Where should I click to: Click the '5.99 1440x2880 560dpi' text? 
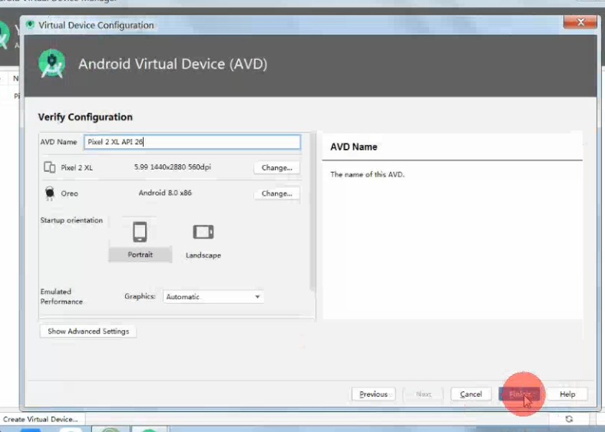[173, 167]
